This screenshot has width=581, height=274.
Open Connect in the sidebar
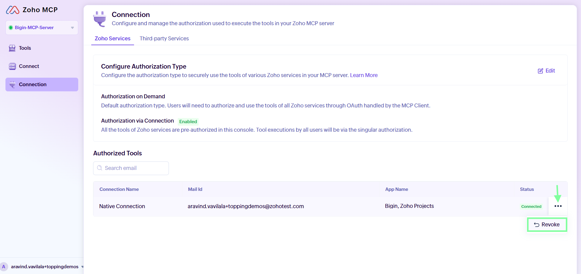tap(42, 66)
